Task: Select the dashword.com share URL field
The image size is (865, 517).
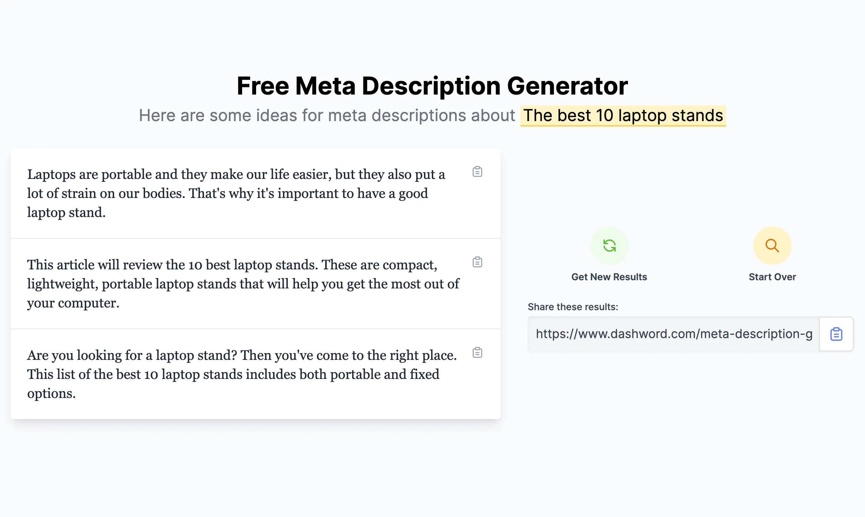Action: [674, 334]
